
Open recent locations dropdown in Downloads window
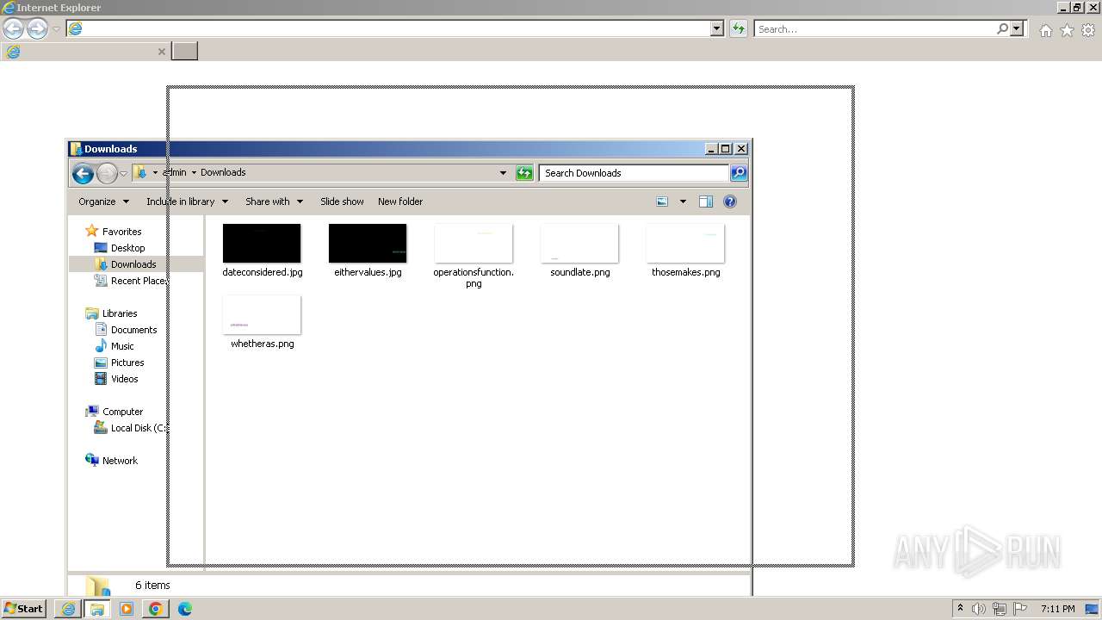click(x=123, y=173)
